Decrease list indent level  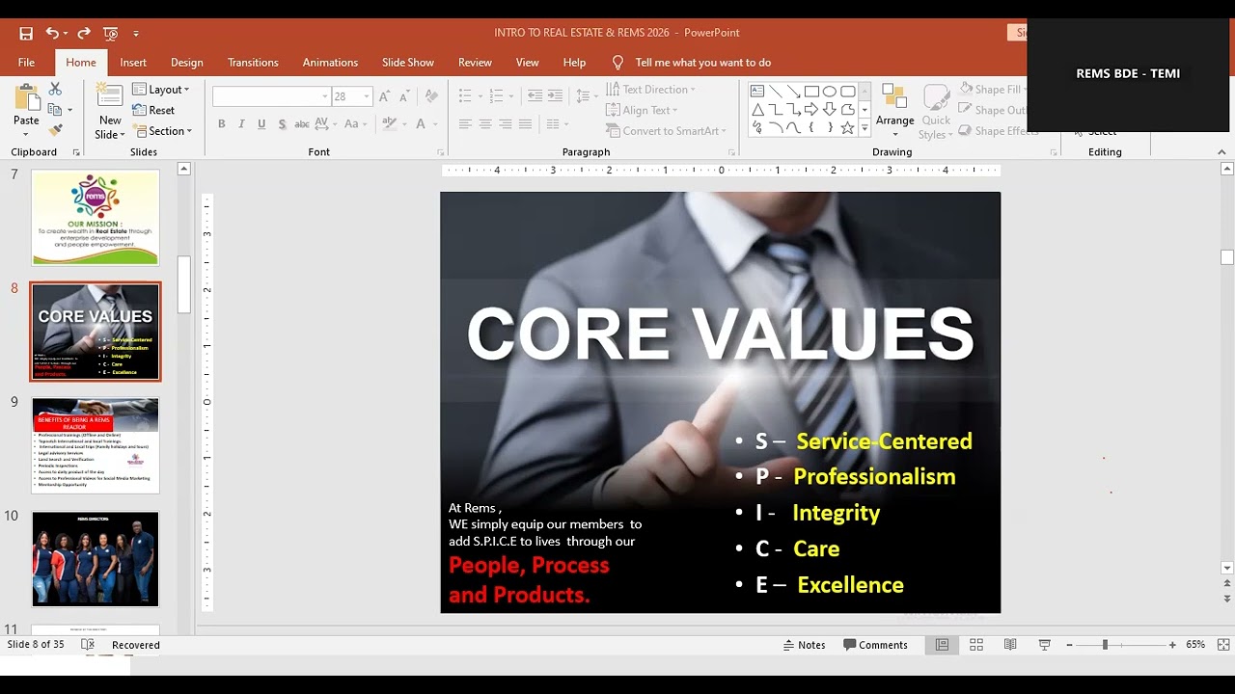click(x=535, y=96)
